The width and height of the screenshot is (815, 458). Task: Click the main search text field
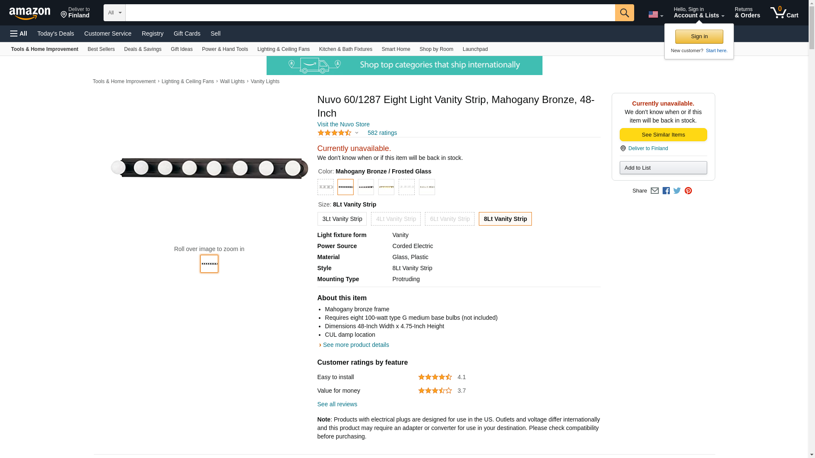370,13
